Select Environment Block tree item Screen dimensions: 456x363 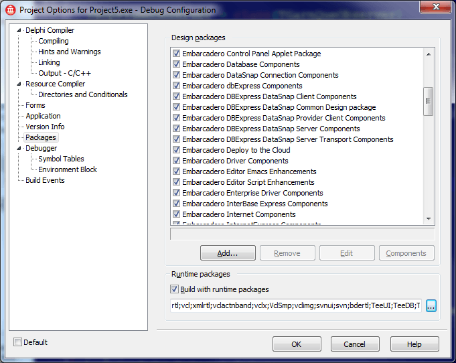(x=68, y=169)
